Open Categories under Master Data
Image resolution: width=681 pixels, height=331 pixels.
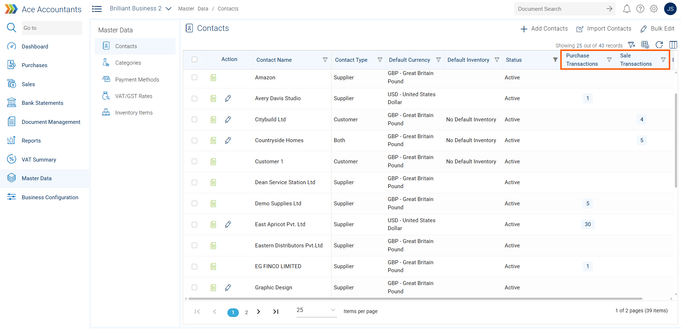[x=128, y=63]
